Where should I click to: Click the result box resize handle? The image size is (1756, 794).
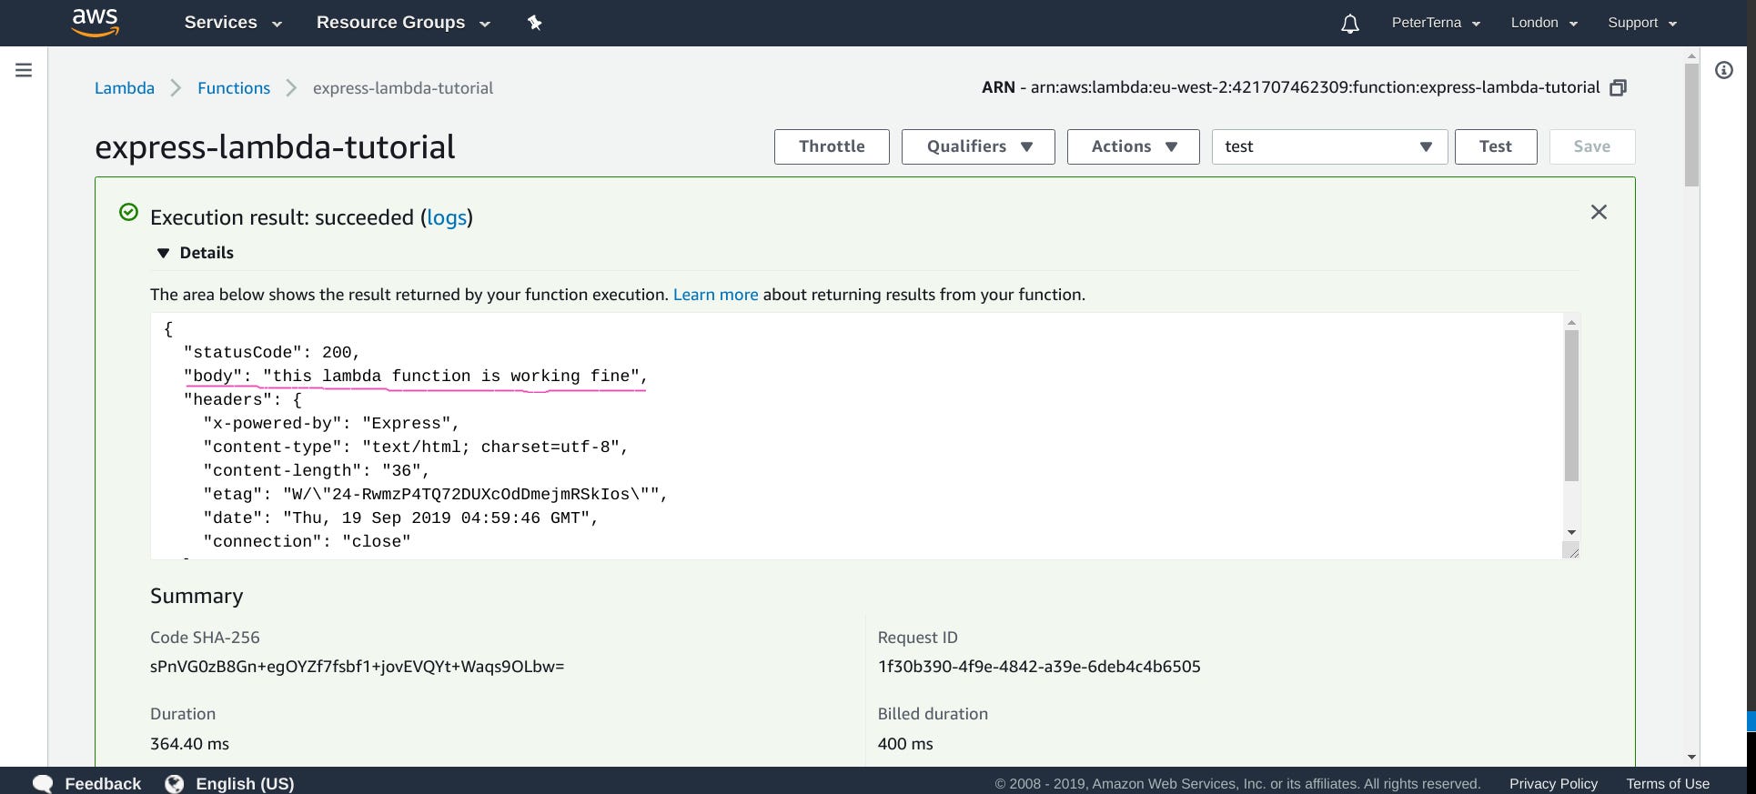[1571, 550]
